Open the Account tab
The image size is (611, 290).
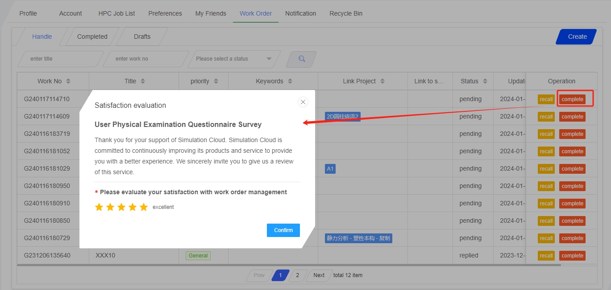tap(71, 13)
